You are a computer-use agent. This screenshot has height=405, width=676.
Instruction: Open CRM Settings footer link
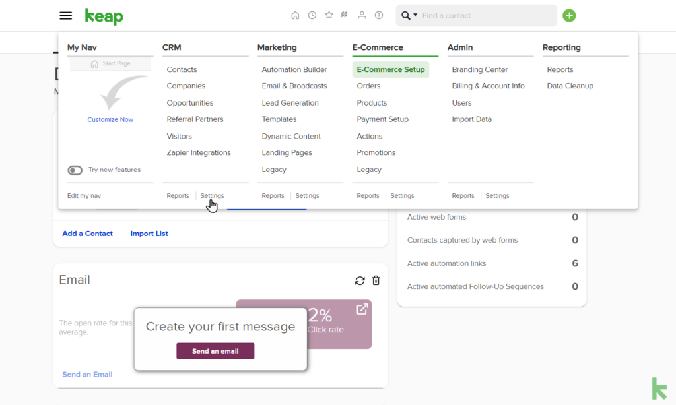pos(212,196)
